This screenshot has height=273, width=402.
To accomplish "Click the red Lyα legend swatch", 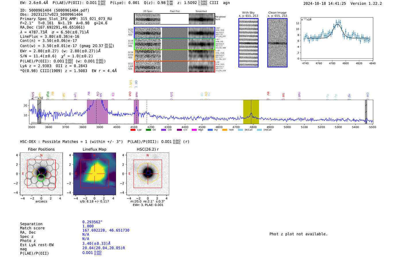I will tap(133, 130).
